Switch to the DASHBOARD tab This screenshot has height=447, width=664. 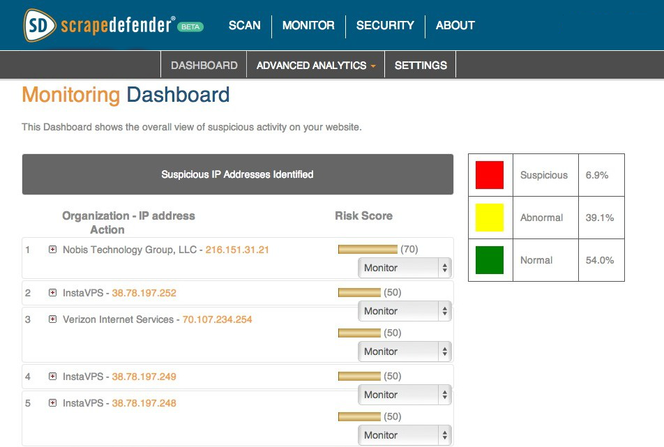point(204,65)
